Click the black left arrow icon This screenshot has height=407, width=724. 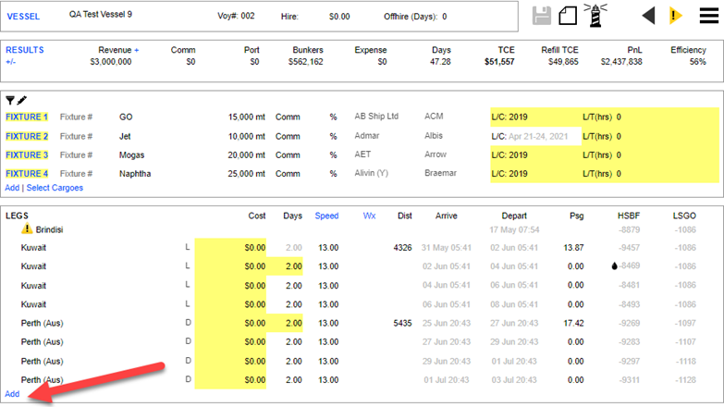tap(648, 16)
